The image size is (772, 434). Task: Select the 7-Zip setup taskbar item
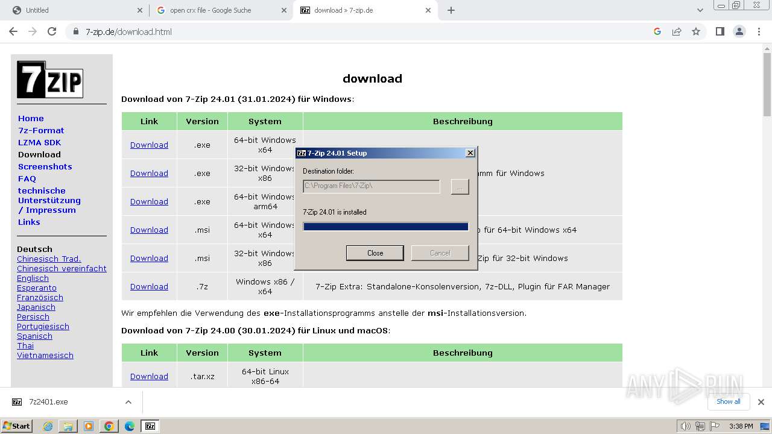point(150,426)
